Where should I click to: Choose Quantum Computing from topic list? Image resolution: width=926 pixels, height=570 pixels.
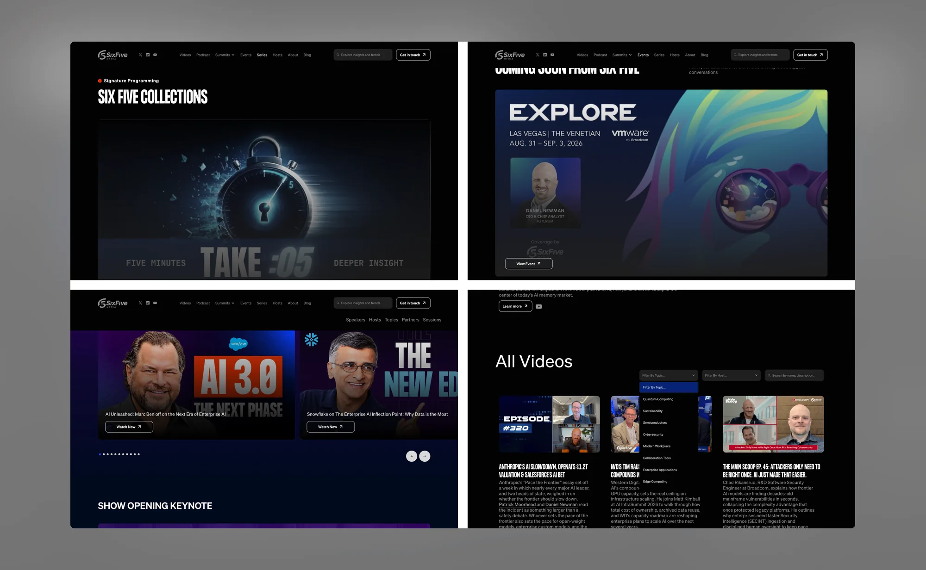pos(669,399)
